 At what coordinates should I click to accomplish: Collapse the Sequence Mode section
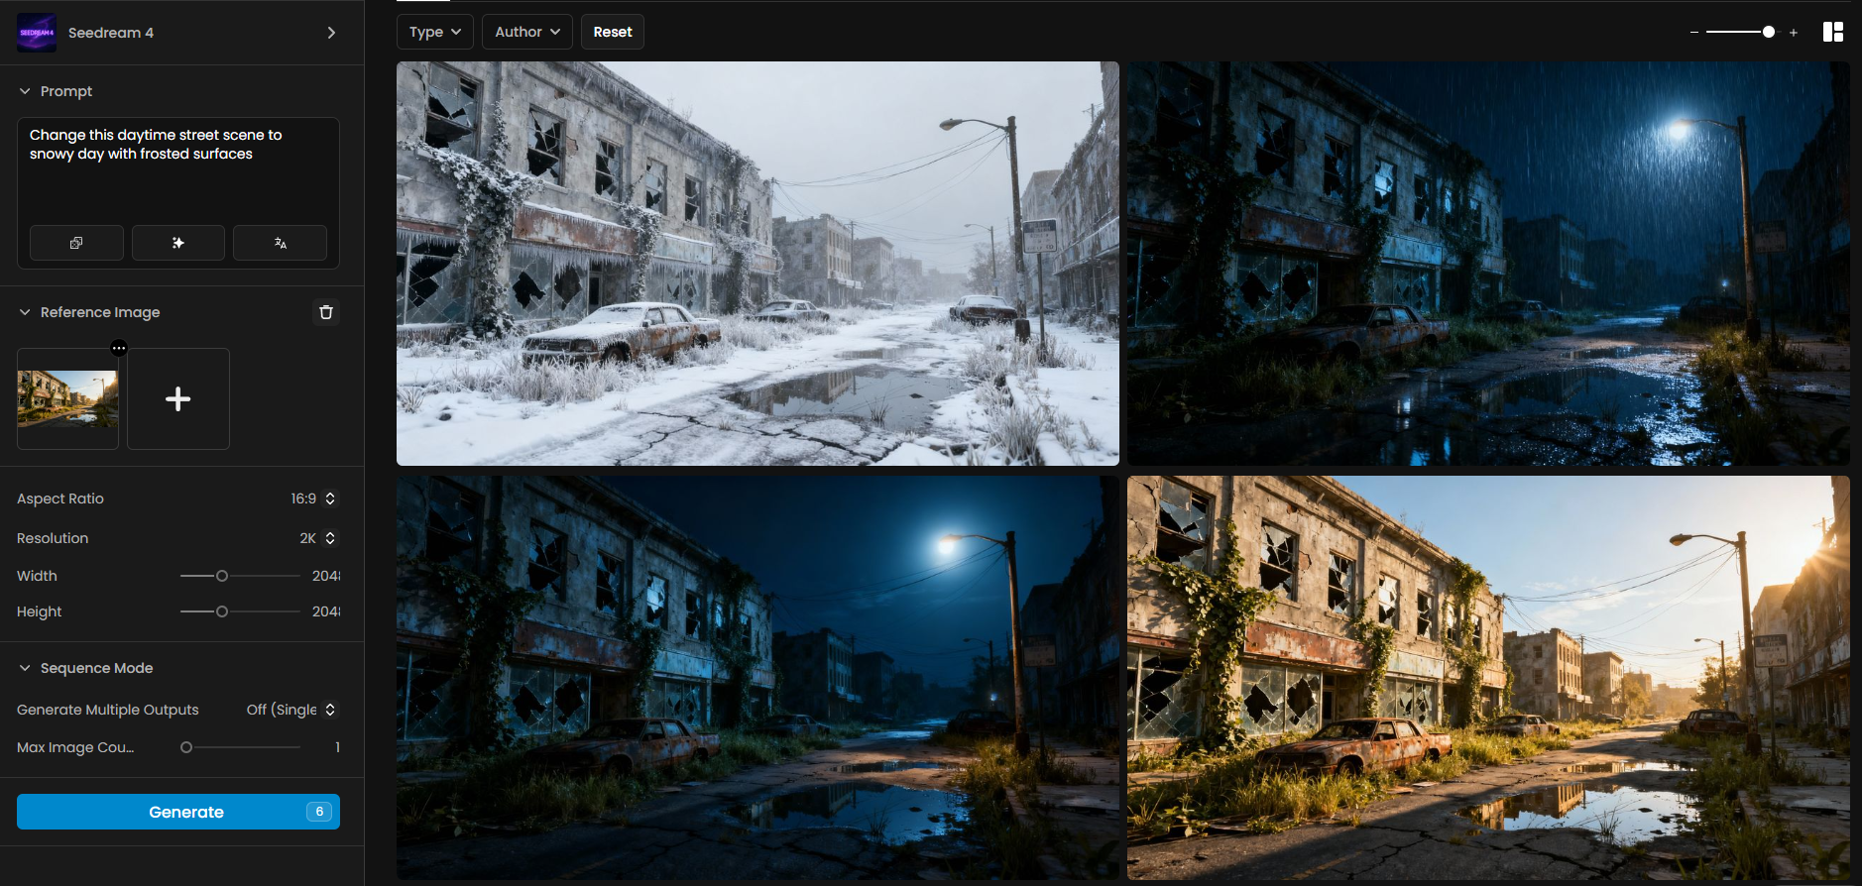25,668
